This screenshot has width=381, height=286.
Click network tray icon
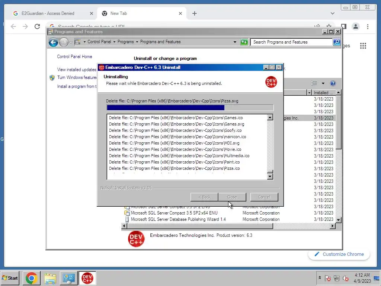pyautogui.click(x=337, y=278)
